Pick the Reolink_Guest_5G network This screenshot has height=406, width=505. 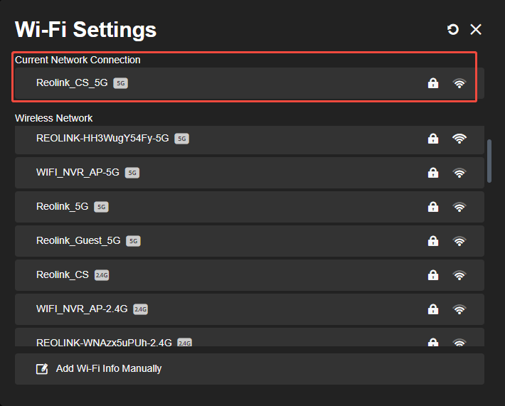pyautogui.click(x=249, y=241)
